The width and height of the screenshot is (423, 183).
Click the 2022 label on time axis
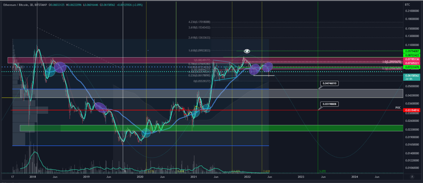[x=247, y=177]
